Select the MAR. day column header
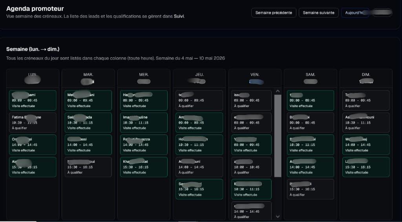Screen dimensions: 402x222 pyautogui.click(x=88, y=78)
